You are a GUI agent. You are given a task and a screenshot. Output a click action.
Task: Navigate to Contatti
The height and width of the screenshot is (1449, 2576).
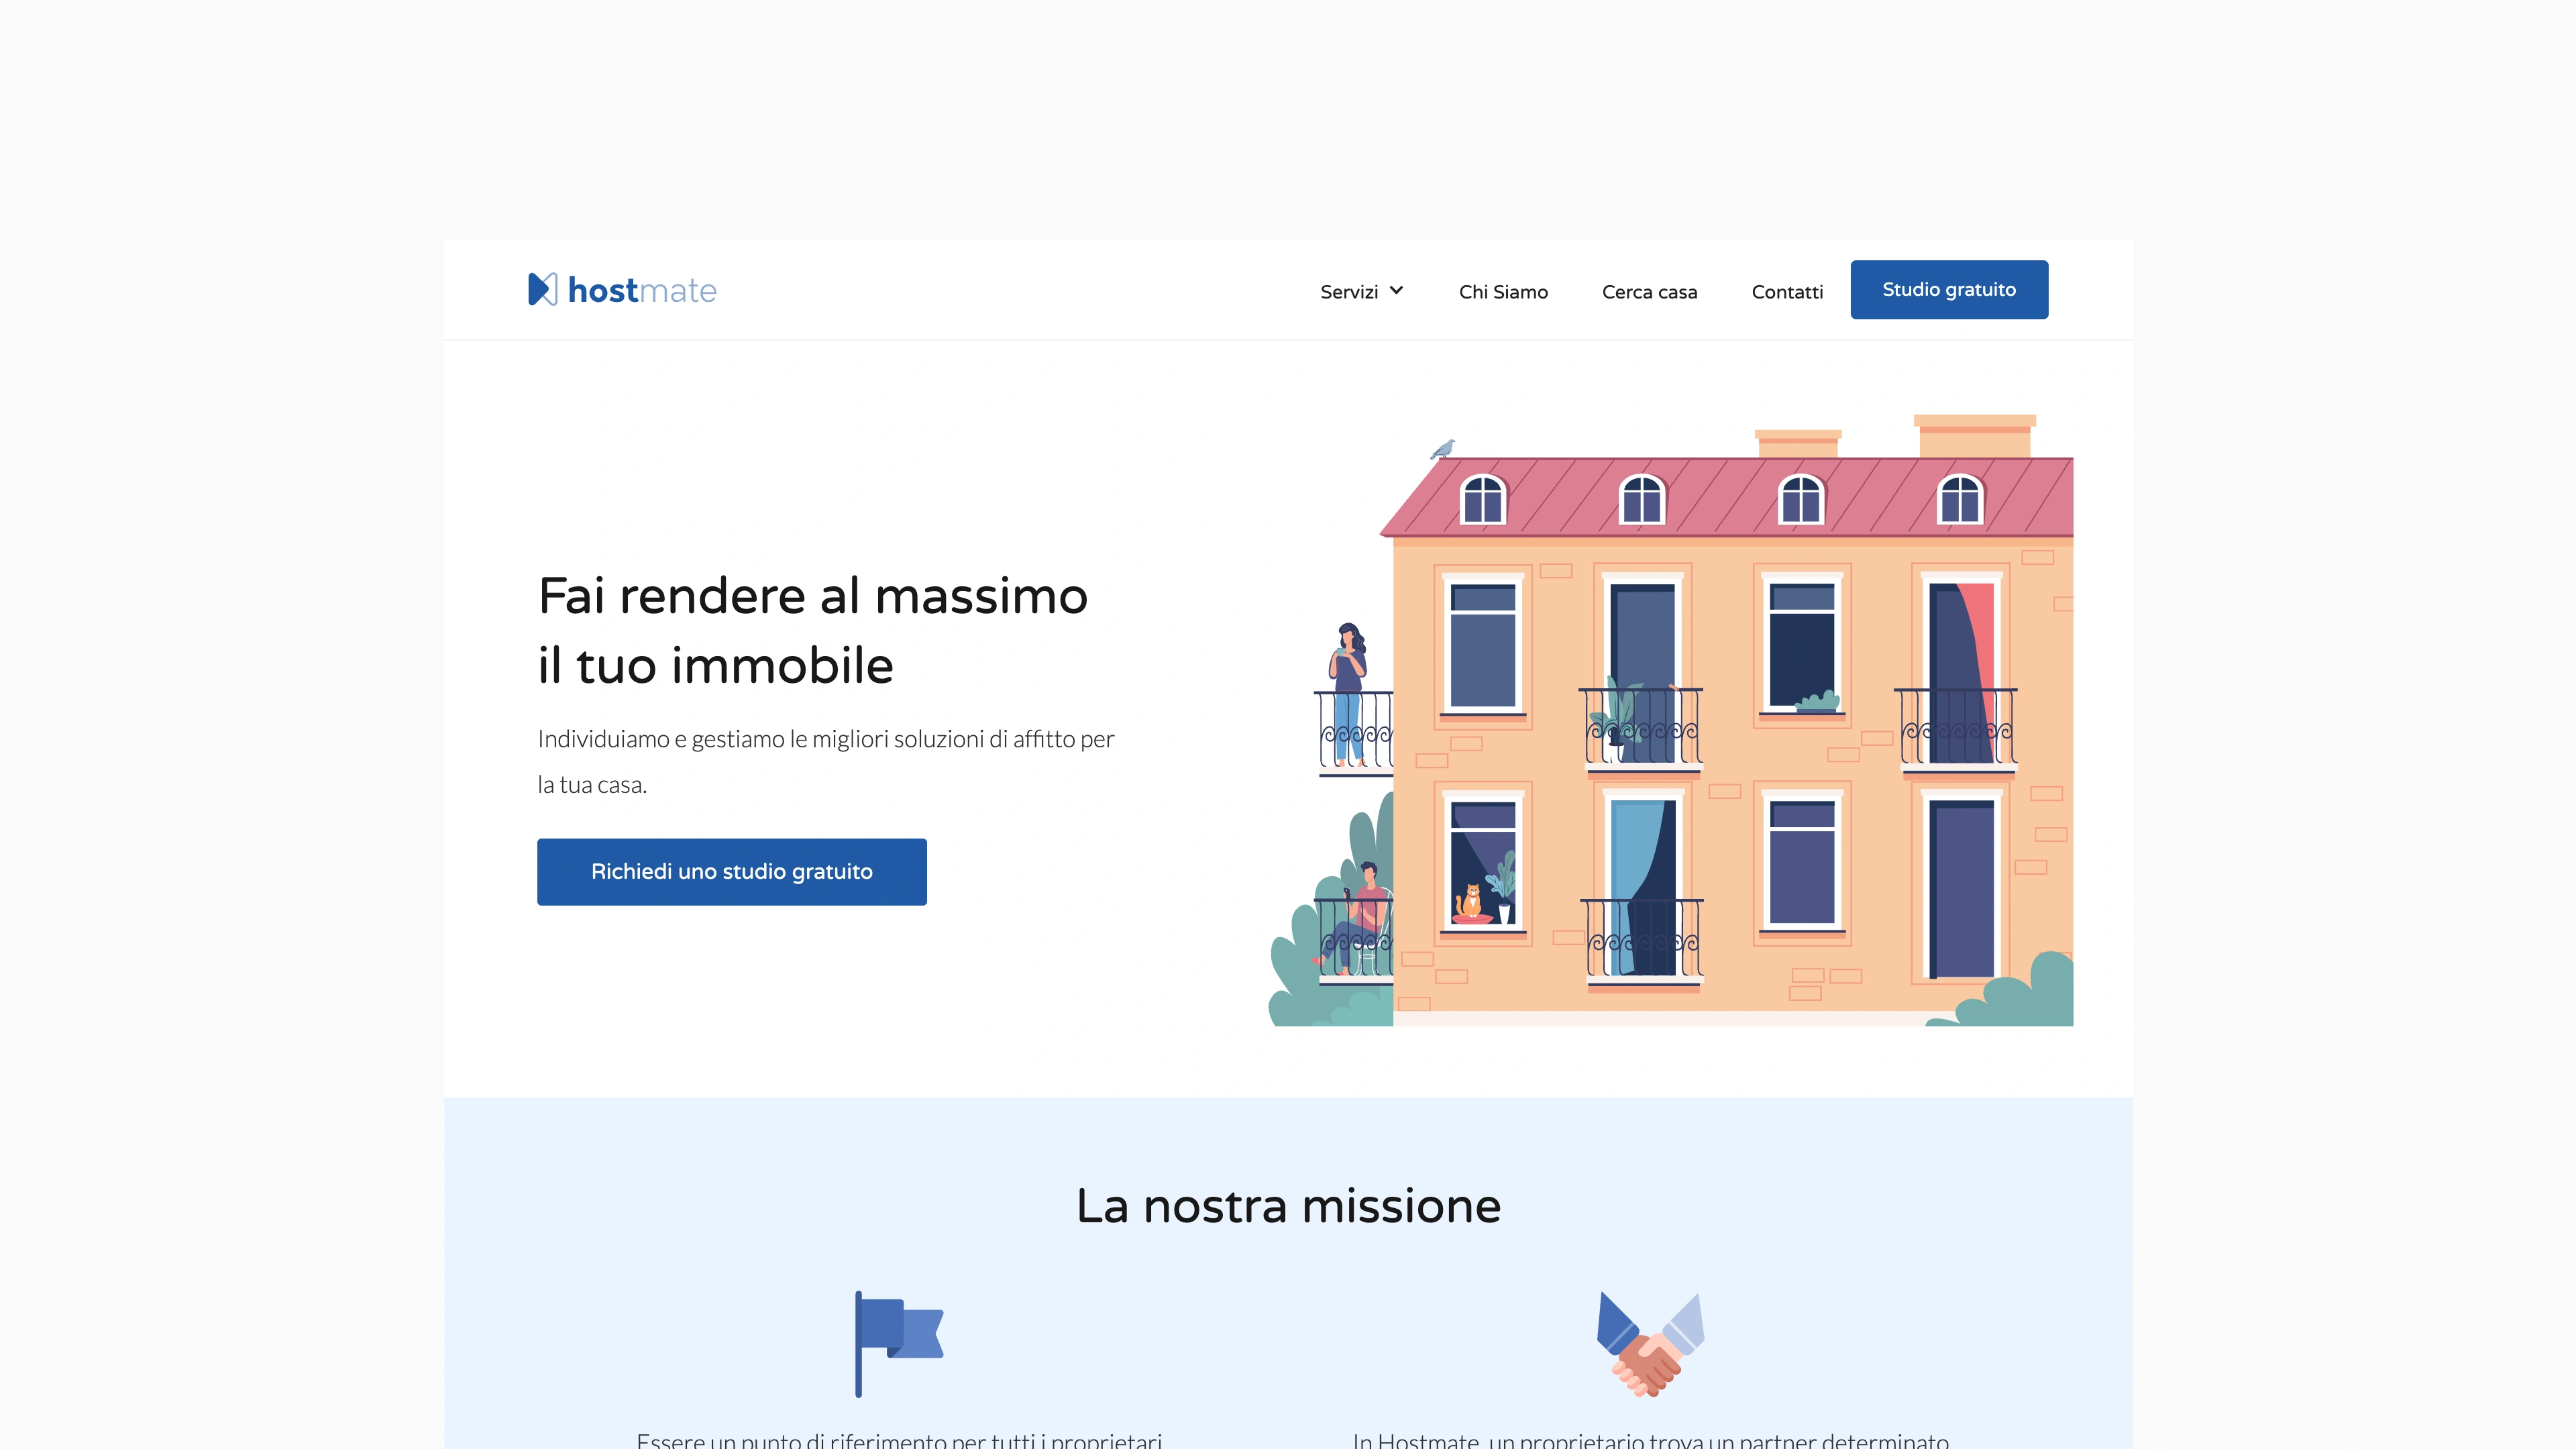[x=1786, y=292]
